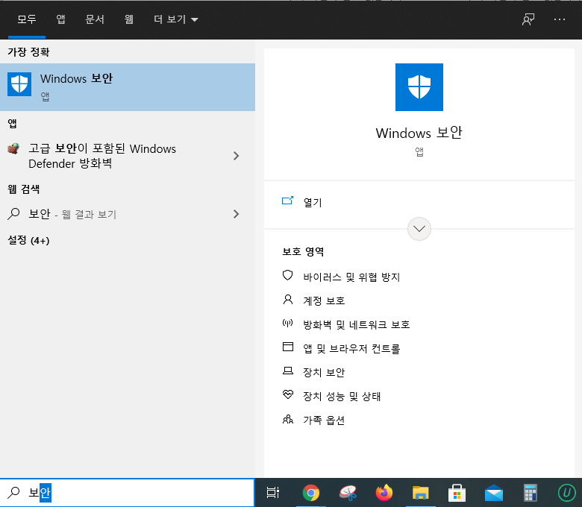Open 앱 및 브라우저 컨트롤 link

point(351,348)
